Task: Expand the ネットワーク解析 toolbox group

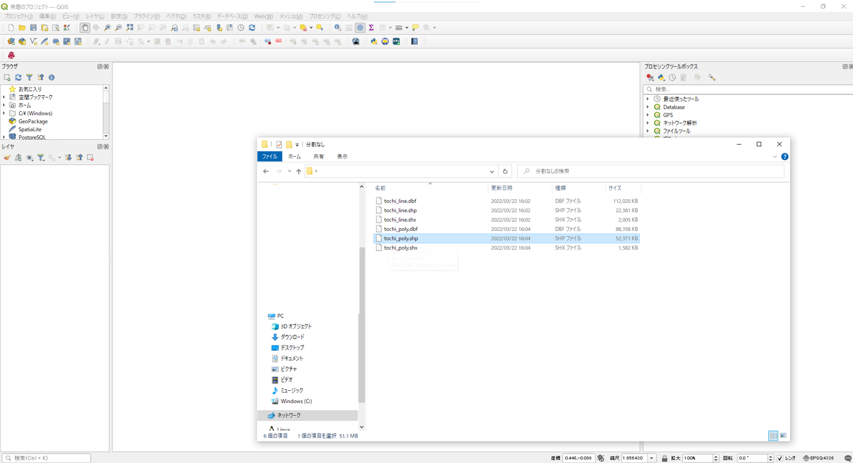Action: [x=648, y=123]
